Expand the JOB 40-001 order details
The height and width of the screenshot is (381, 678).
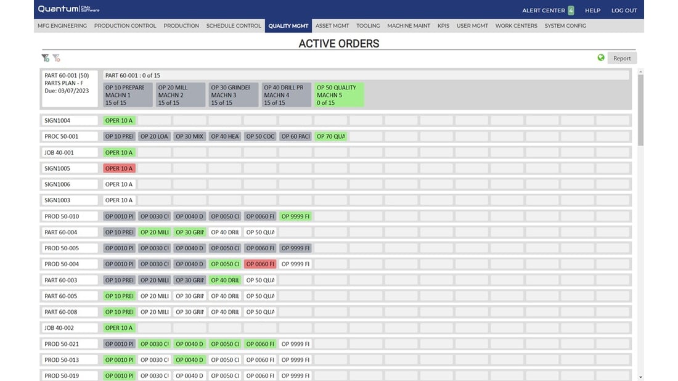pos(69,152)
